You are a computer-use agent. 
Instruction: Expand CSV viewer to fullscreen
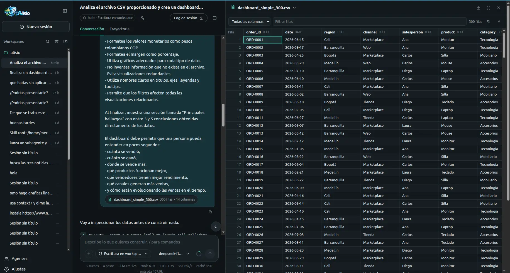(489, 8)
